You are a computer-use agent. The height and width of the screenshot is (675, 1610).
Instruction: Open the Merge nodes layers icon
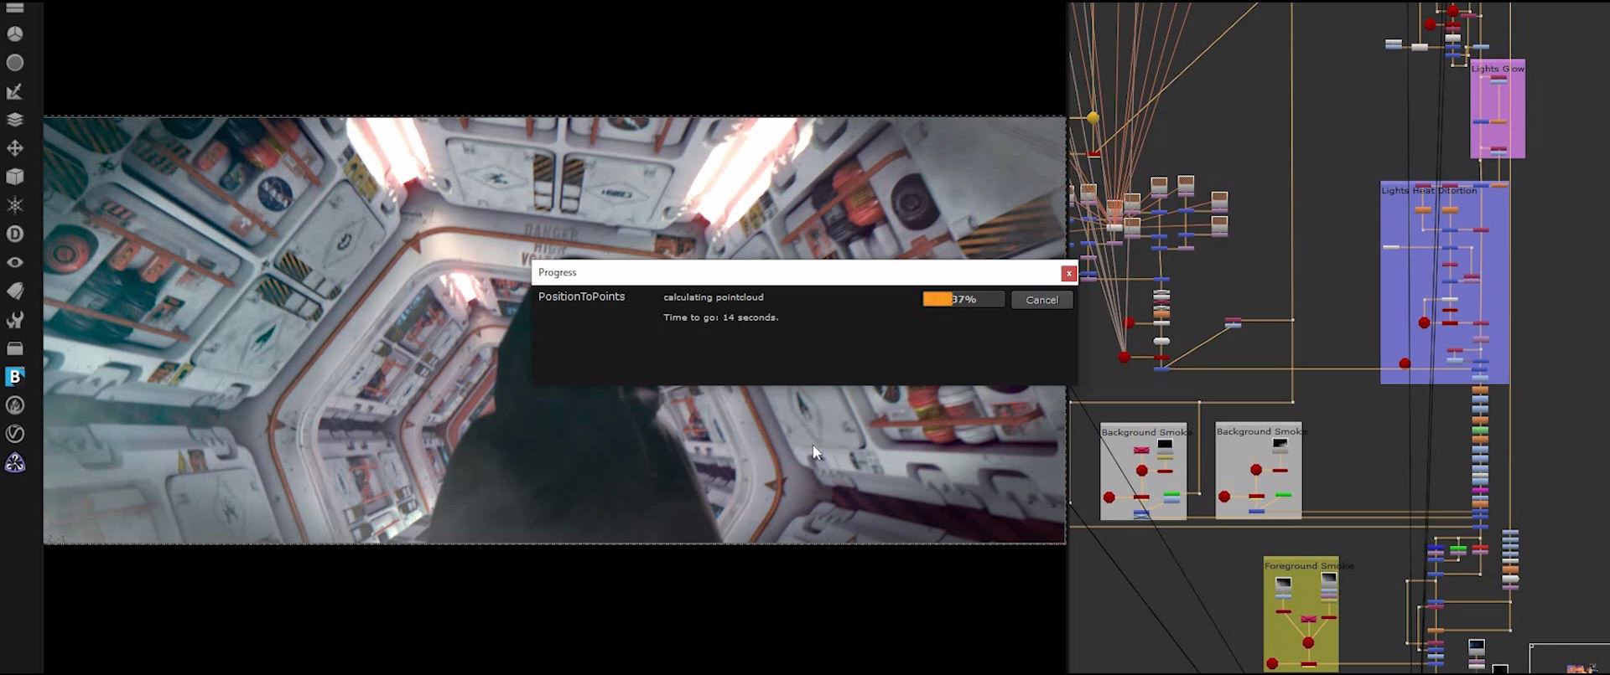[x=15, y=120]
